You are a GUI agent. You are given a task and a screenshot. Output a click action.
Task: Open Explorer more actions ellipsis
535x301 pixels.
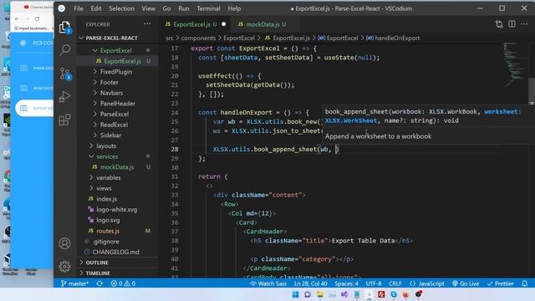tap(147, 24)
